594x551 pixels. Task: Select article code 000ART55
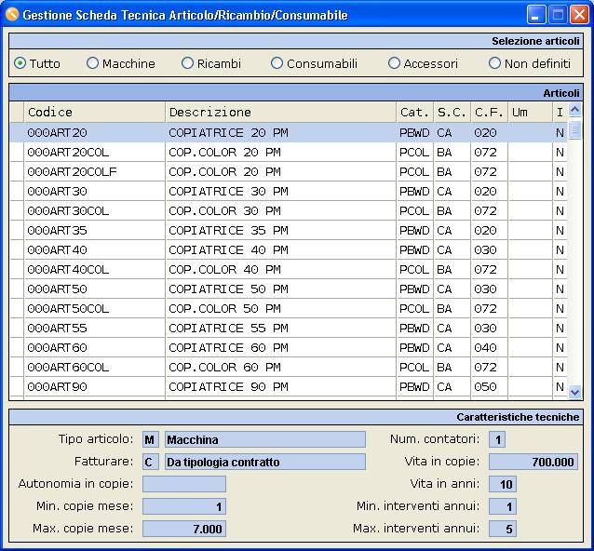(289, 328)
